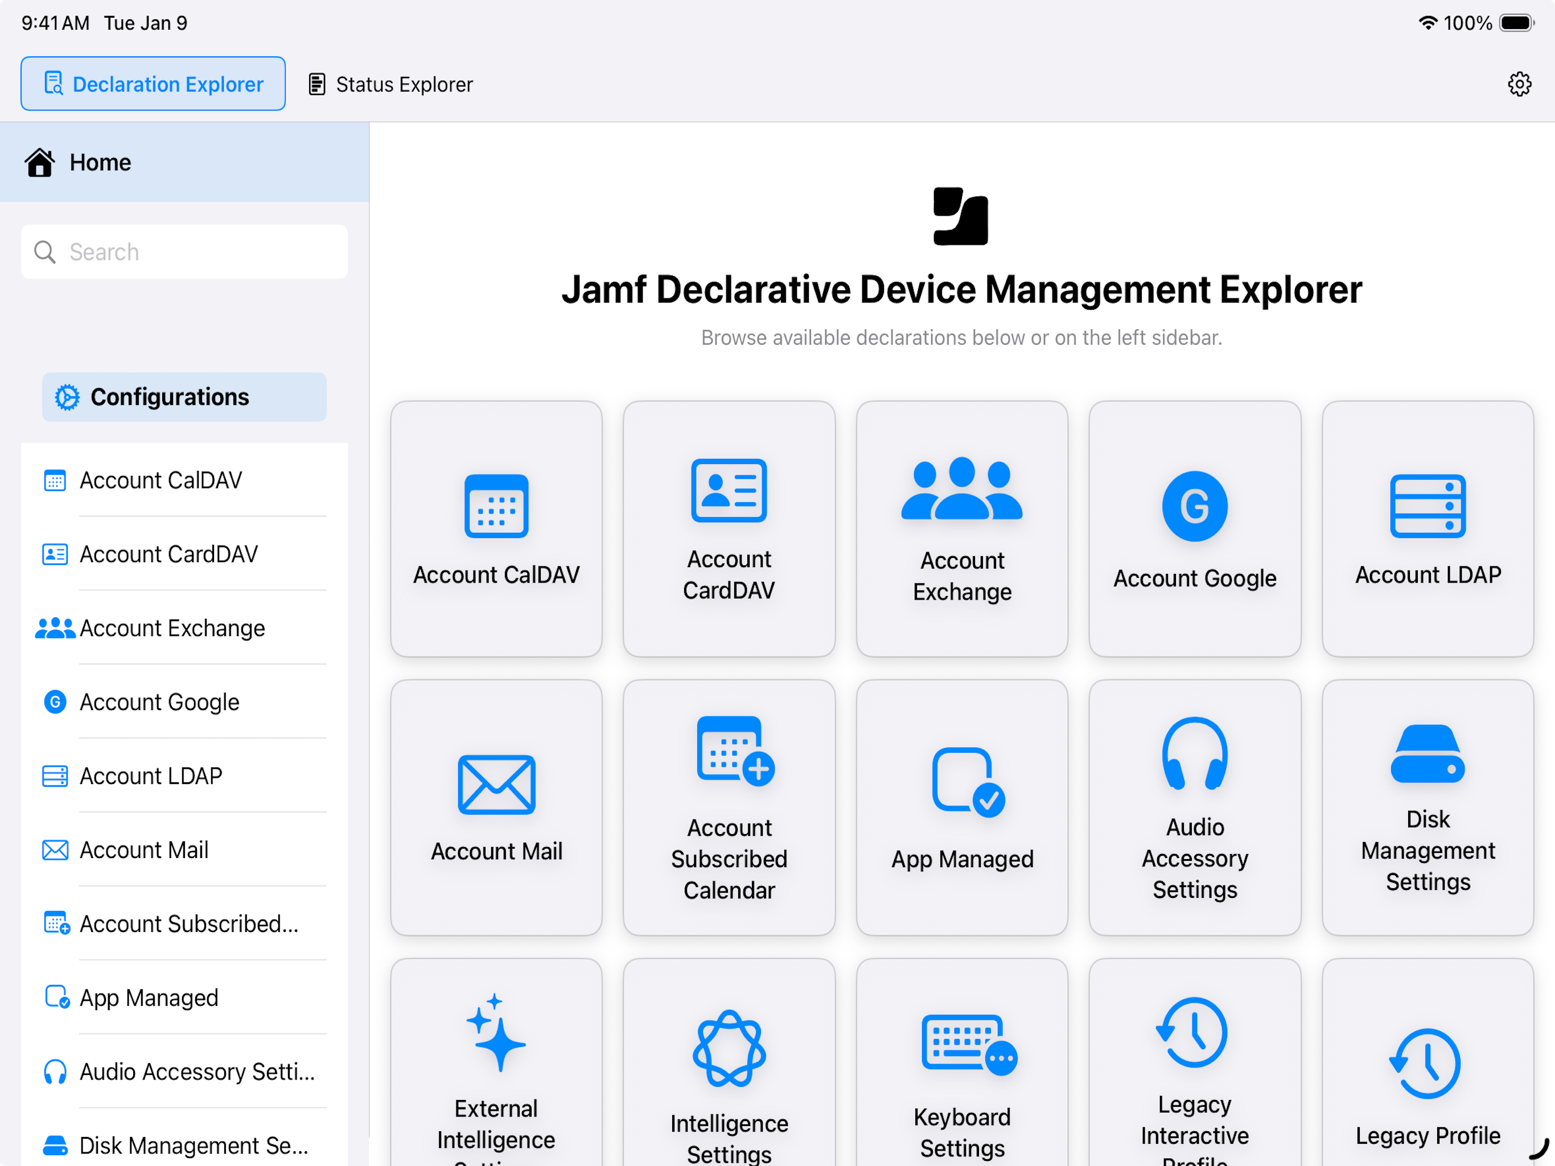This screenshot has height=1166, width=1555.
Task: Click the server icon on Account LDAP card
Action: [1428, 506]
